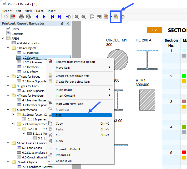Undock the Printout Report Navigator panel

tap(62, 23)
